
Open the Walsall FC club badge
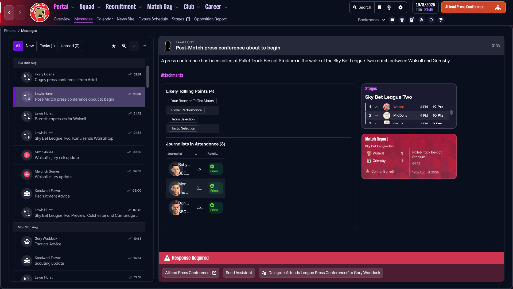tap(40, 13)
